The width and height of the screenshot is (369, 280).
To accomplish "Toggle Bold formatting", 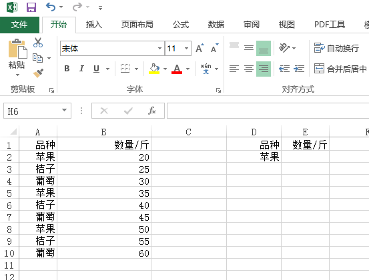I will coord(67,69).
